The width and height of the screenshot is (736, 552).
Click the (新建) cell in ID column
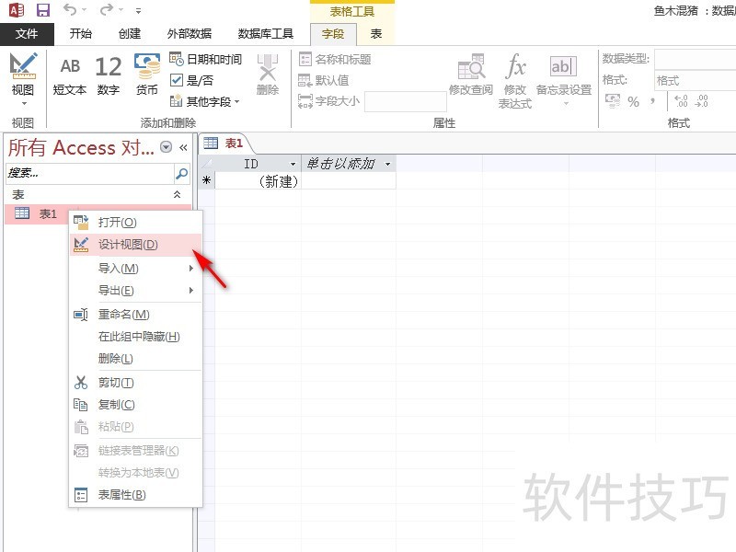point(258,181)
